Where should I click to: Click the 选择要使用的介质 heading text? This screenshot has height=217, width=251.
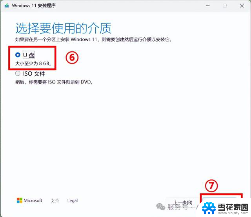tap(64, 28)
